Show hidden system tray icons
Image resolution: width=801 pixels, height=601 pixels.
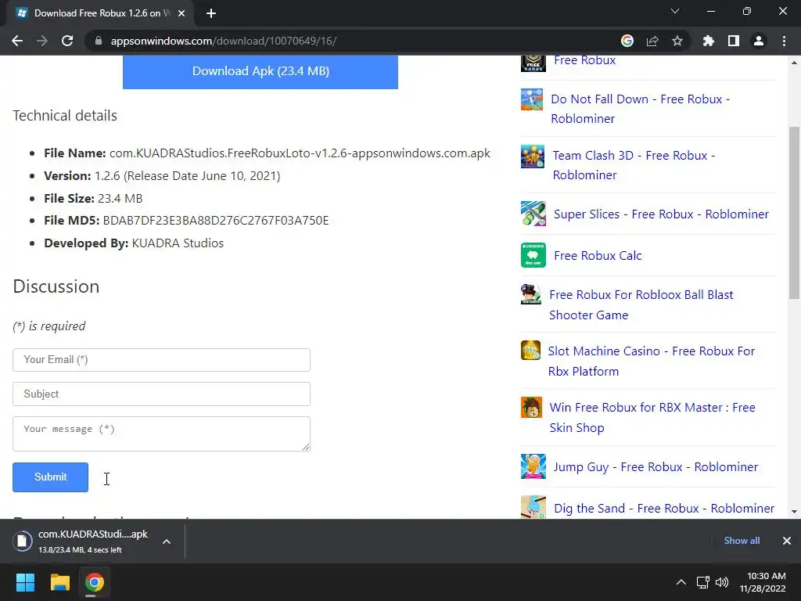681,582
